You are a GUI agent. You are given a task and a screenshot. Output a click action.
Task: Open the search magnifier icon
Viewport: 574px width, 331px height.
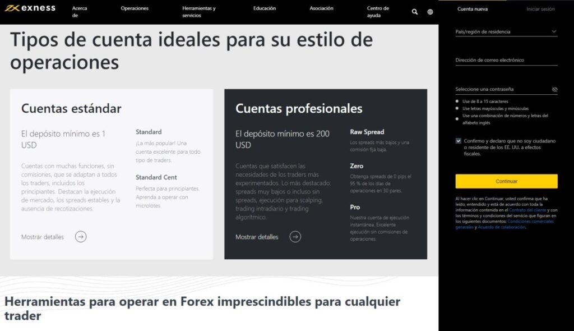[x=415, y=12]
